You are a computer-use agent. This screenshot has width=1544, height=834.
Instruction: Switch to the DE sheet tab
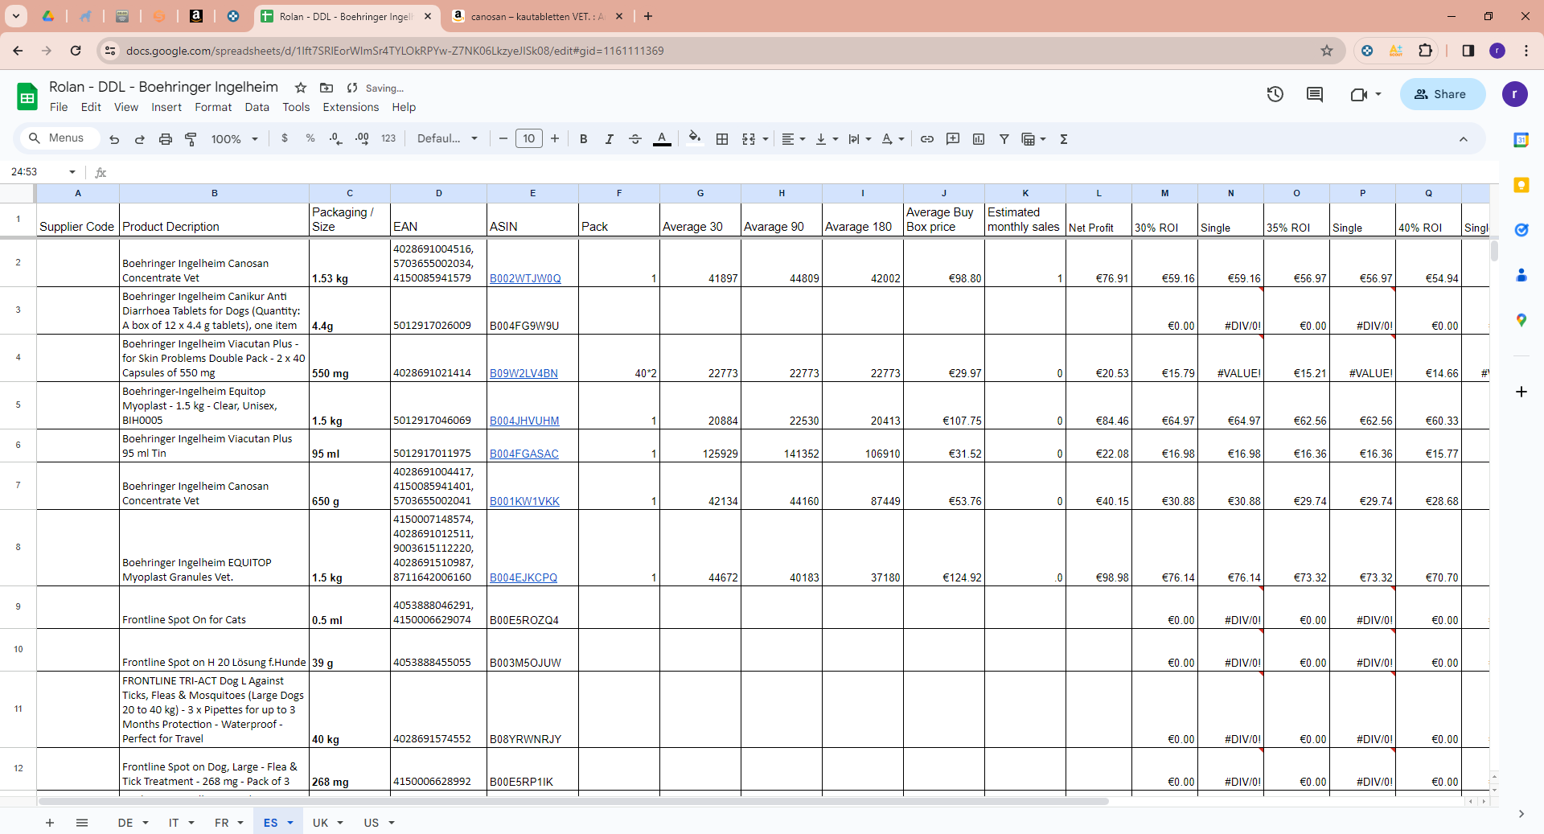point(125,823)
